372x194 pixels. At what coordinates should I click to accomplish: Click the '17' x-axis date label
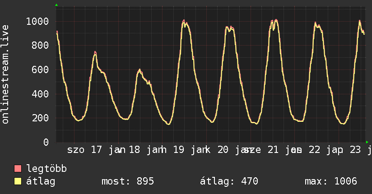(97, 150)
